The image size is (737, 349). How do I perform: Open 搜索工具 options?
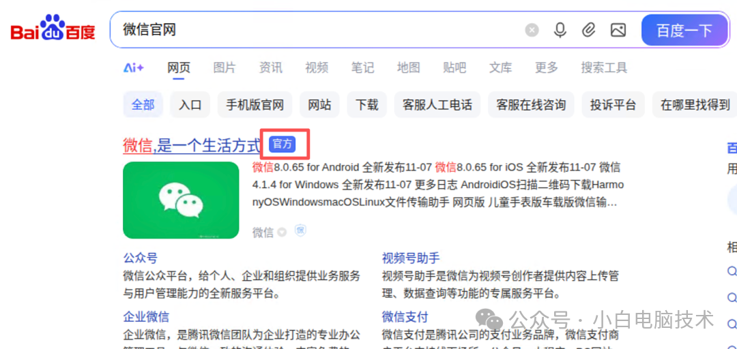click(604, 67)
